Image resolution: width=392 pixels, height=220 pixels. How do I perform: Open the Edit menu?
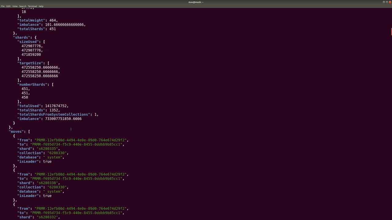[x=8, y=6]
